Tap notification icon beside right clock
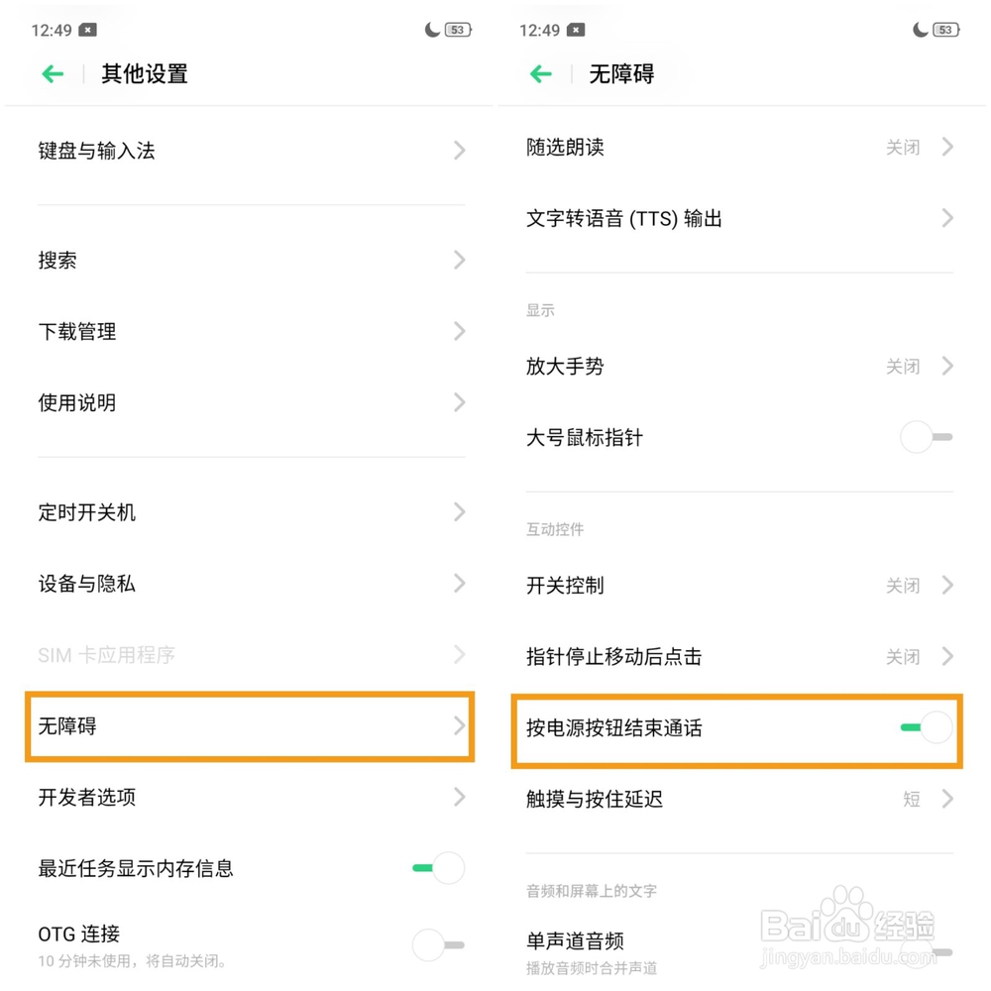The image size is (991, 991). [577, 31]
